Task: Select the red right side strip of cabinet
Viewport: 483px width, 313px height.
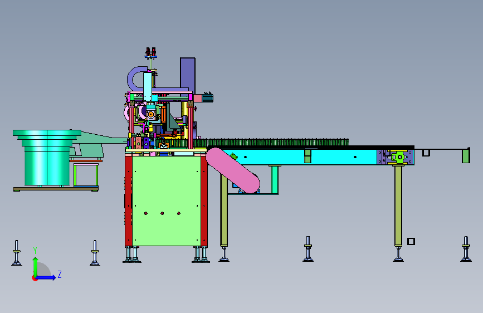Action: point(204,201)
